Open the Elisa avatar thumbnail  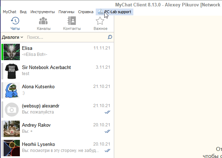pos(12,52)
